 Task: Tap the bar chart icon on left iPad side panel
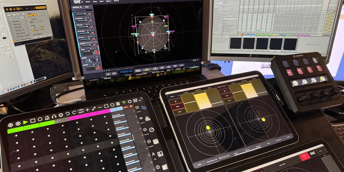pyautogui.click(x=148, y=118)
